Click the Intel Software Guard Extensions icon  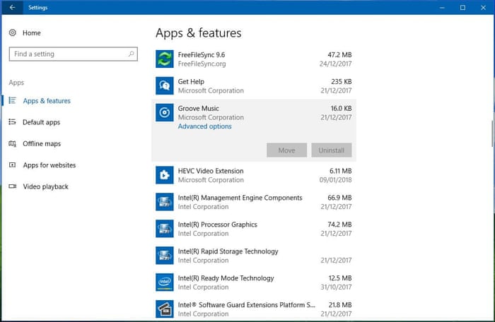[164, 309]
